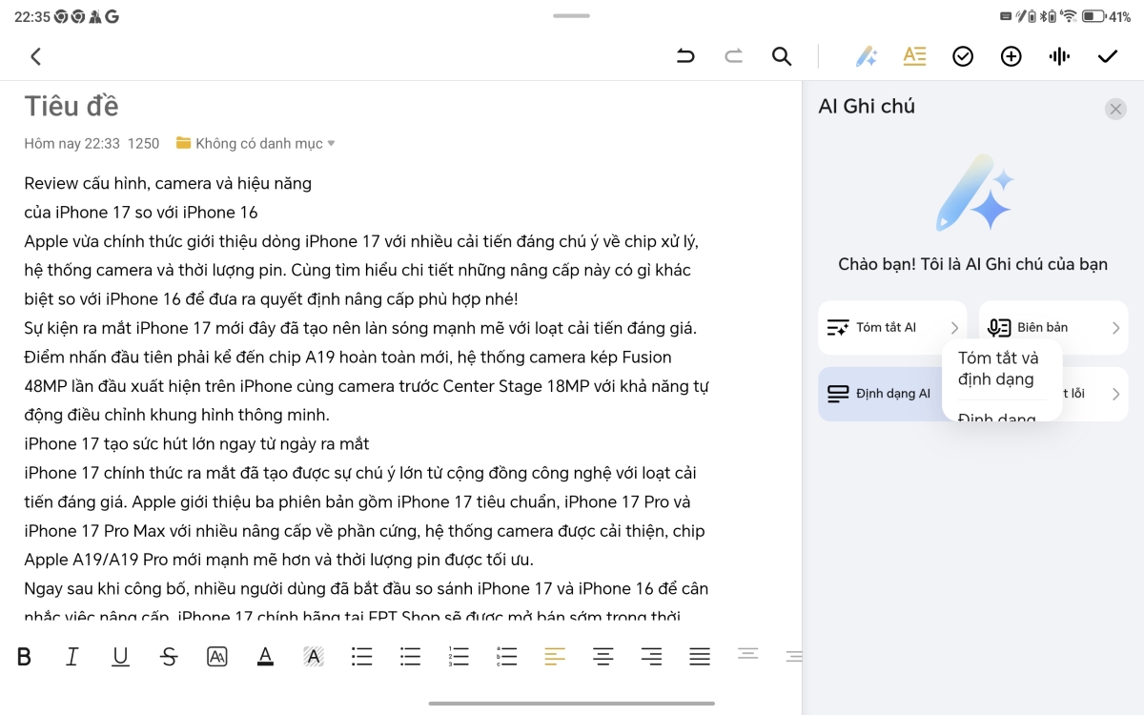Viewport: 1144px width, 715px height.
Task: Tap greeting 'Chào bạn! Tôi là AI Ghi chú của bạn'
Action: (972, 264)
